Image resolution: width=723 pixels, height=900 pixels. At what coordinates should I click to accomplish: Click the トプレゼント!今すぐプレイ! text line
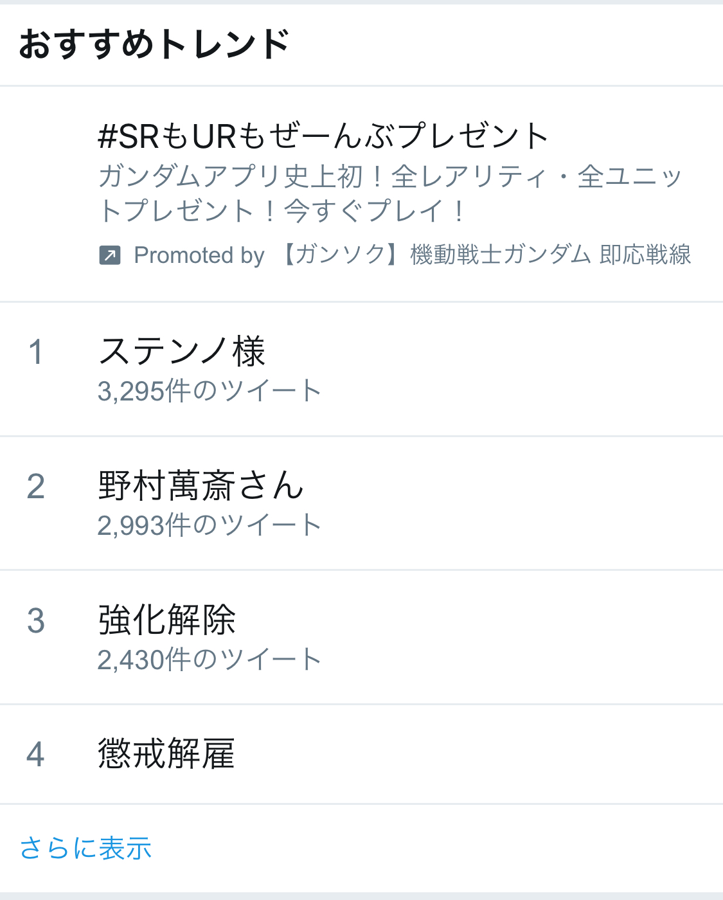coord(283,211)
